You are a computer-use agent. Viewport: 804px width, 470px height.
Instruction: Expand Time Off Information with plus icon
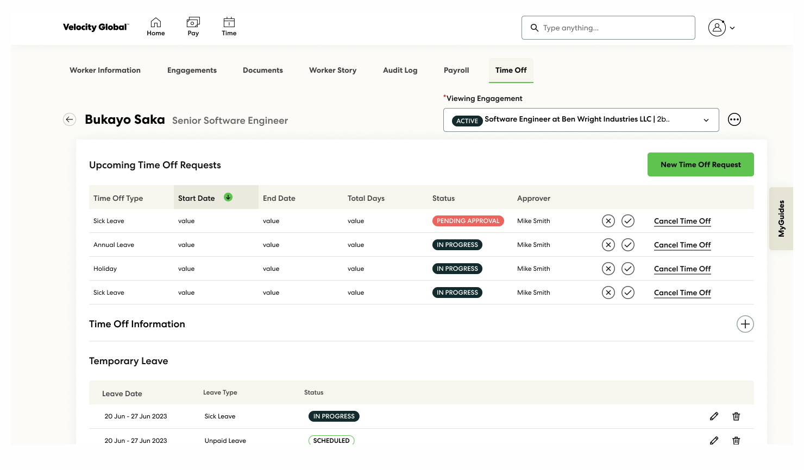(745, 324)
